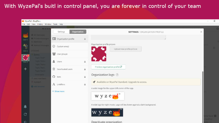Open the Deactivated users section
The width and height of the screenshot is (219, 123).
tap(70, 69)
